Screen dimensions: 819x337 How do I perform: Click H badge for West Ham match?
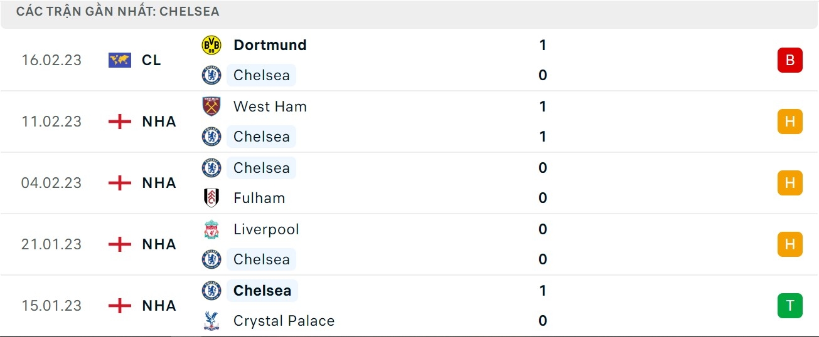pyautogui.click(x=790, y=122)
